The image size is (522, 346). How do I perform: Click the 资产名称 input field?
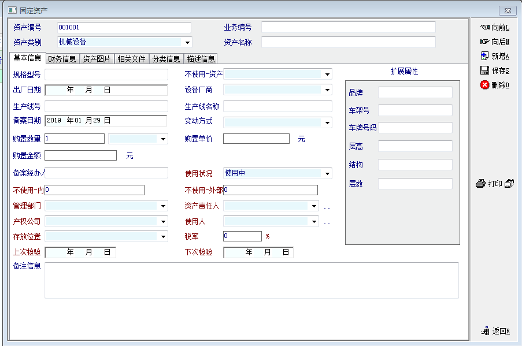[x=348, y=42]
